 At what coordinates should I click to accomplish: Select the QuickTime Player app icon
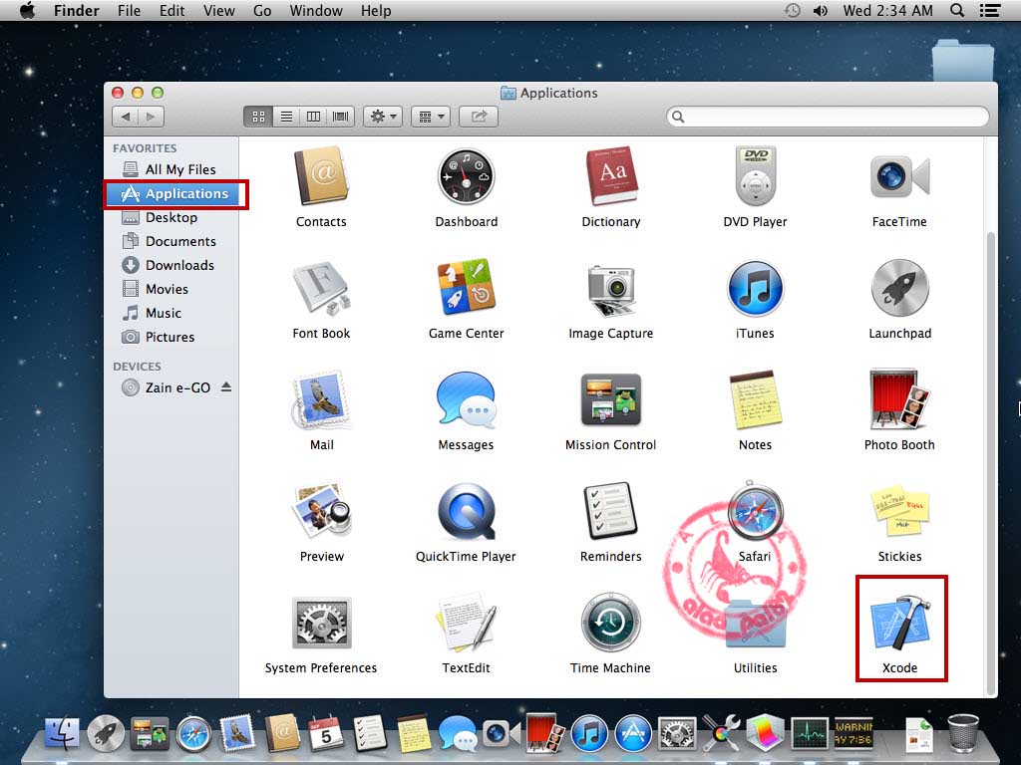click(466, 512)
